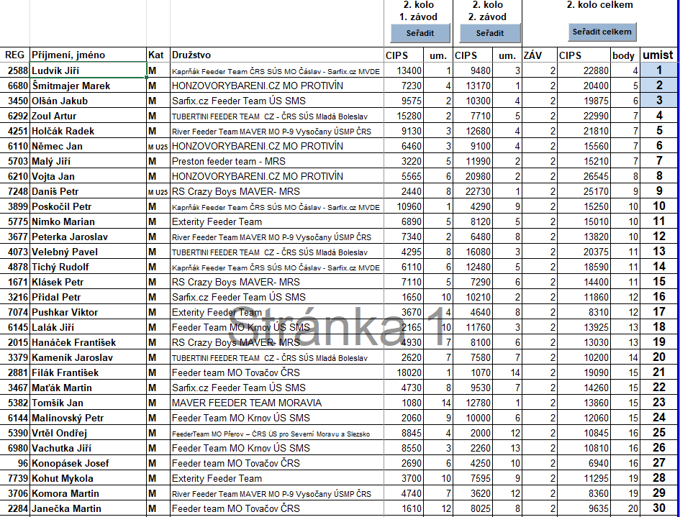Select cell with name Ludvík Jiří

(89, 70)
